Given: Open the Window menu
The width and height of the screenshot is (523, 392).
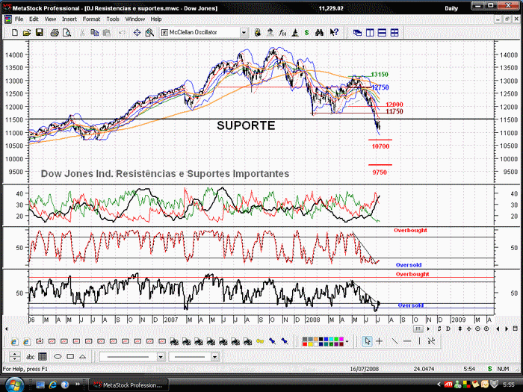Looking at the screenshot, I should point(135,19).
